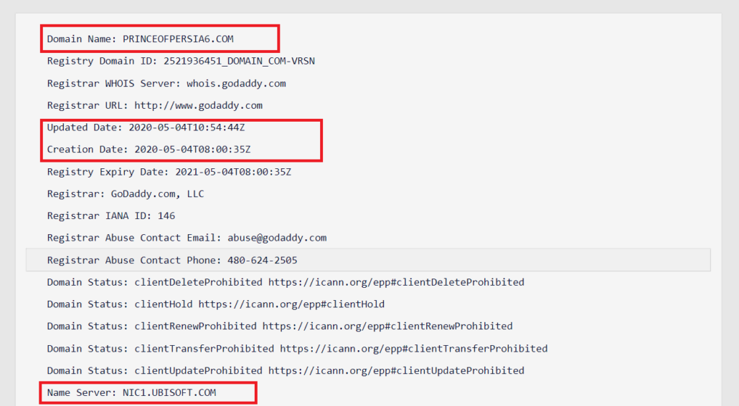Click the Registry Expiry Date line
739x406 pixels.
pyautogui.click(x=169, y=172)
